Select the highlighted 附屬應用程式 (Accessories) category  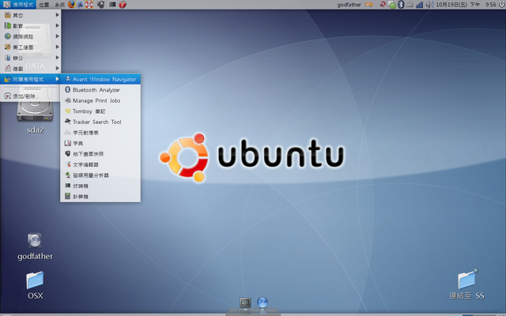[31, 79]
